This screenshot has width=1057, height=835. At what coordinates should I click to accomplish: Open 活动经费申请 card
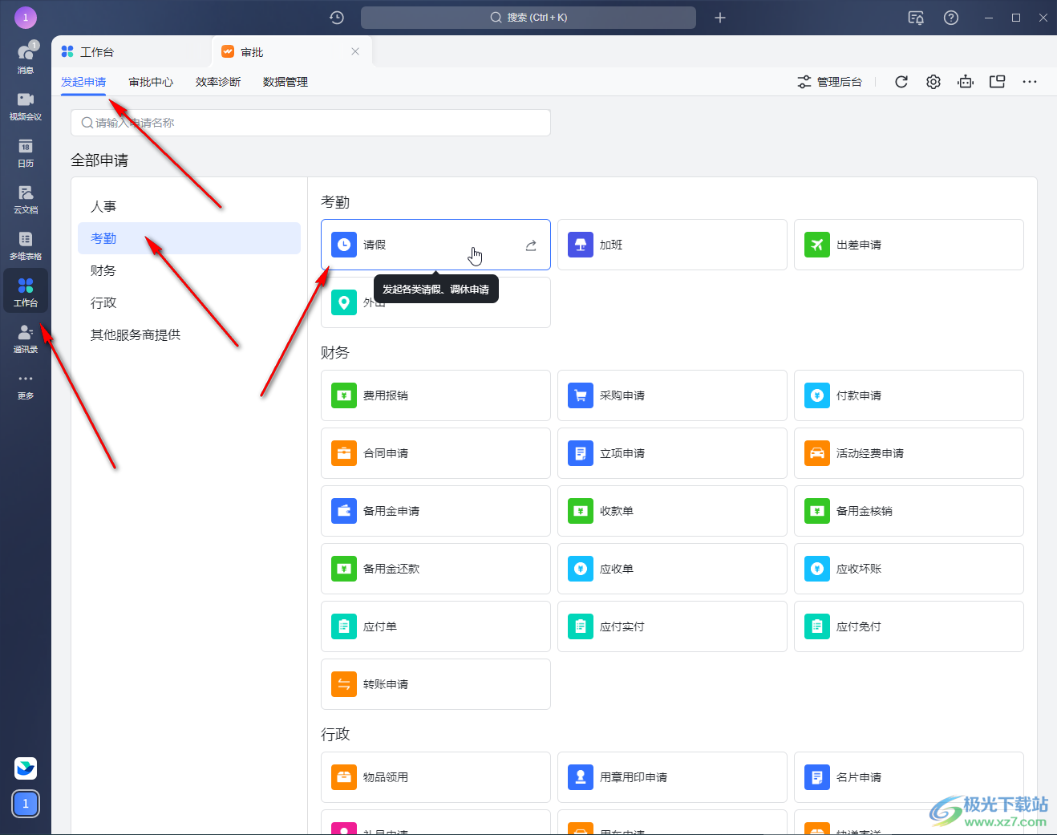[909, 453]
